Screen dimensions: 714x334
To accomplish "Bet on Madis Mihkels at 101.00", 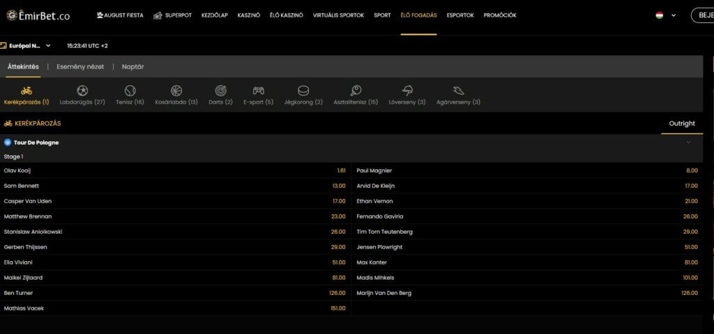I will coord(527,278).
